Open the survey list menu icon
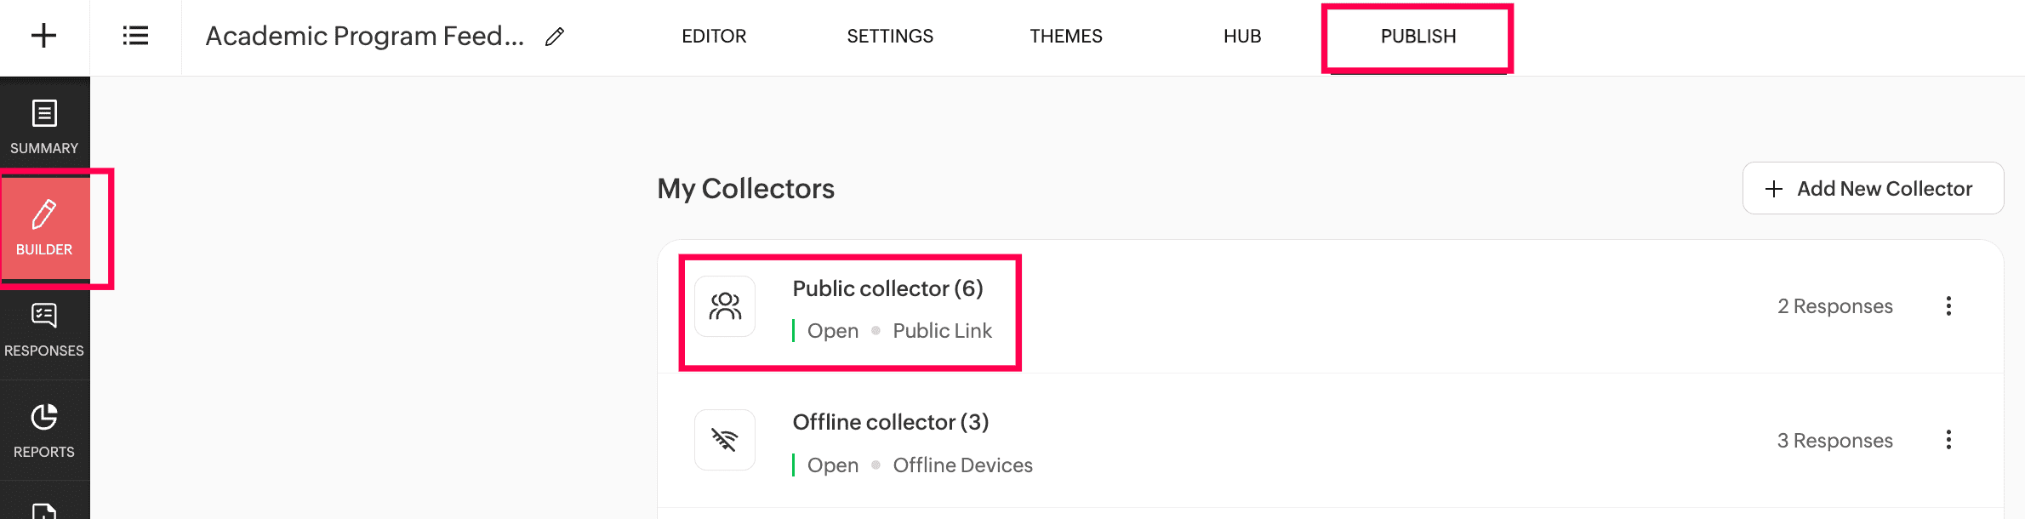The width and height of the screenshot is (2025, 519). tap(135, 36)
